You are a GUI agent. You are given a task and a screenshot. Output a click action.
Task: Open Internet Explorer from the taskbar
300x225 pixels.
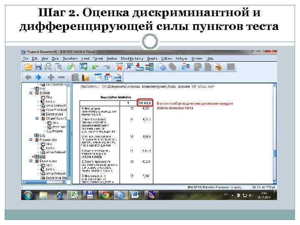(59, 195)
